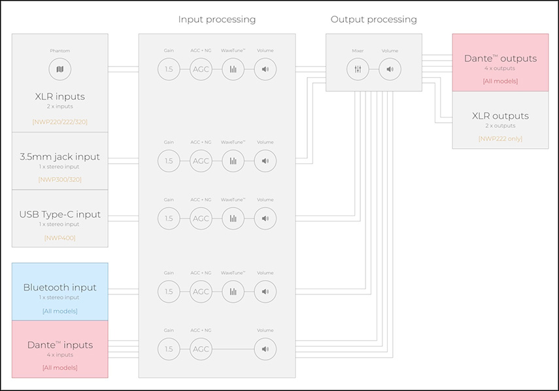
Task: Toggle the Phantom power icon for XLR inputs
Action: click(x=60, y=69)
